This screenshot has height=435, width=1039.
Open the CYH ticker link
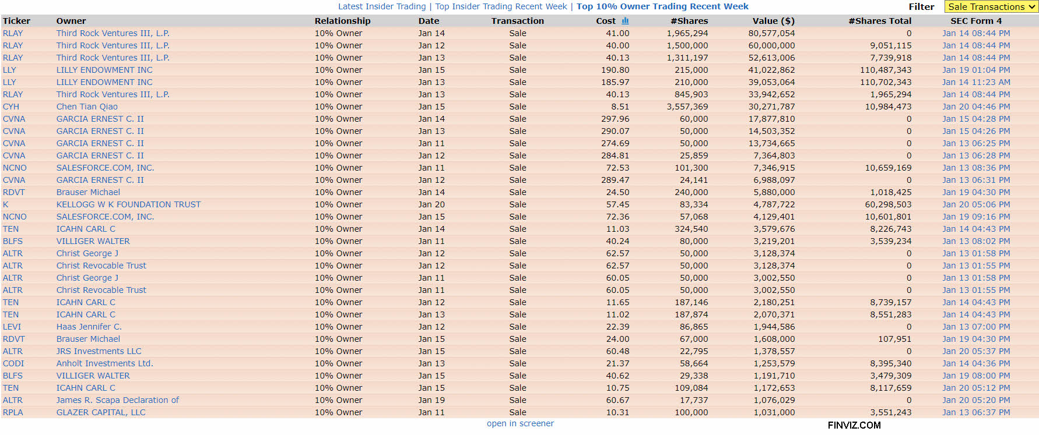coord(11,107)
